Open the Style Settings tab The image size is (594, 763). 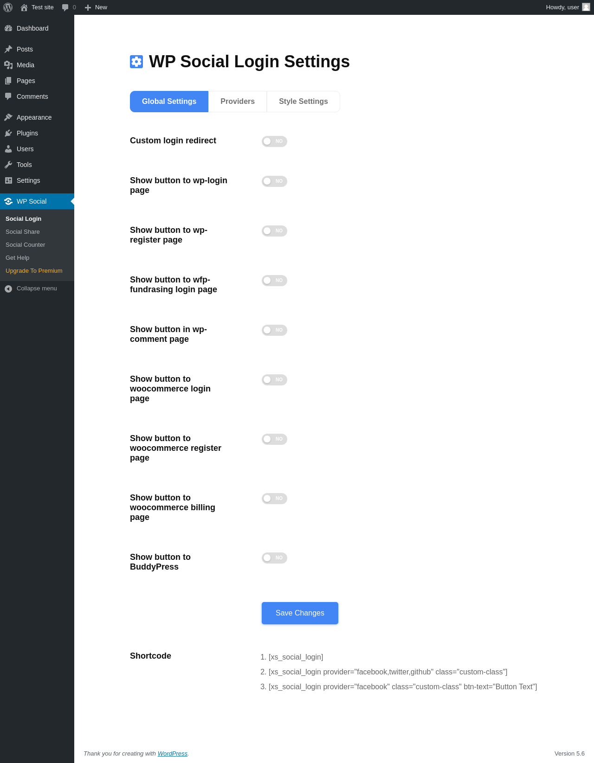(x=303, y=102)
